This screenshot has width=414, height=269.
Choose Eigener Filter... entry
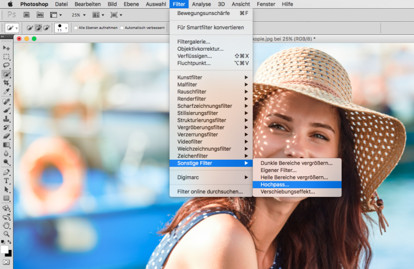(x=297, y=171)
